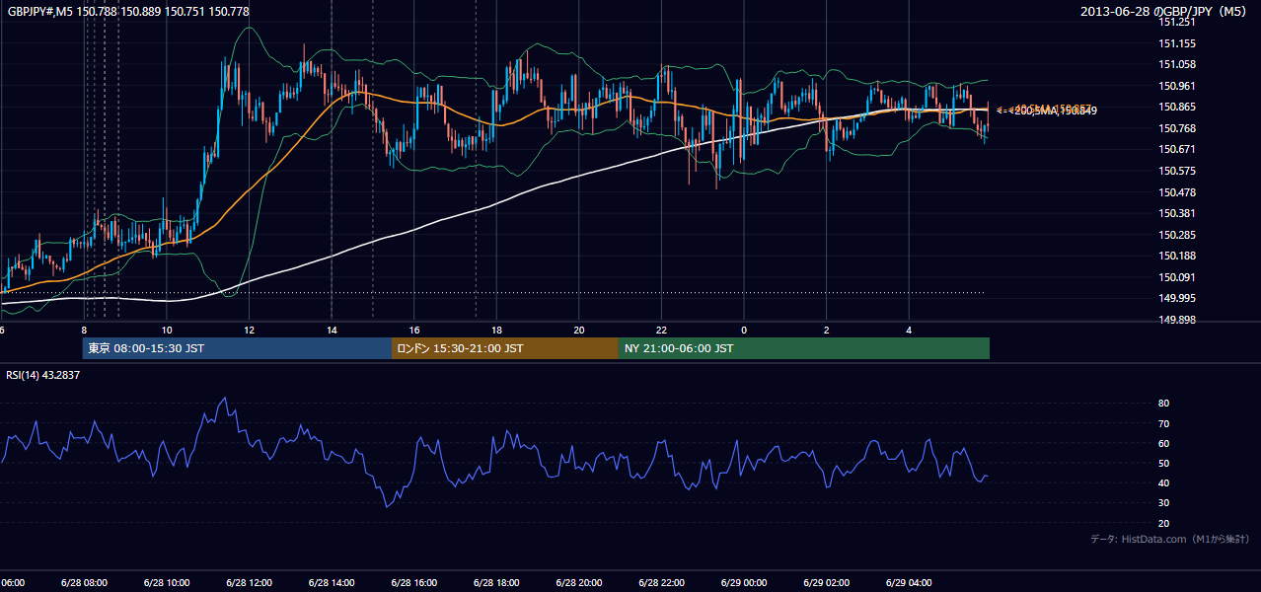Click the RSI axis level 20
Screen dimensions: 1261x592
tap(1164, 523)
